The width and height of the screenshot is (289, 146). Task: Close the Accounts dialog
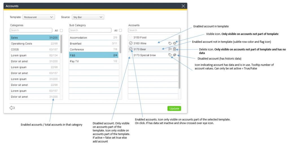[183, 6]
